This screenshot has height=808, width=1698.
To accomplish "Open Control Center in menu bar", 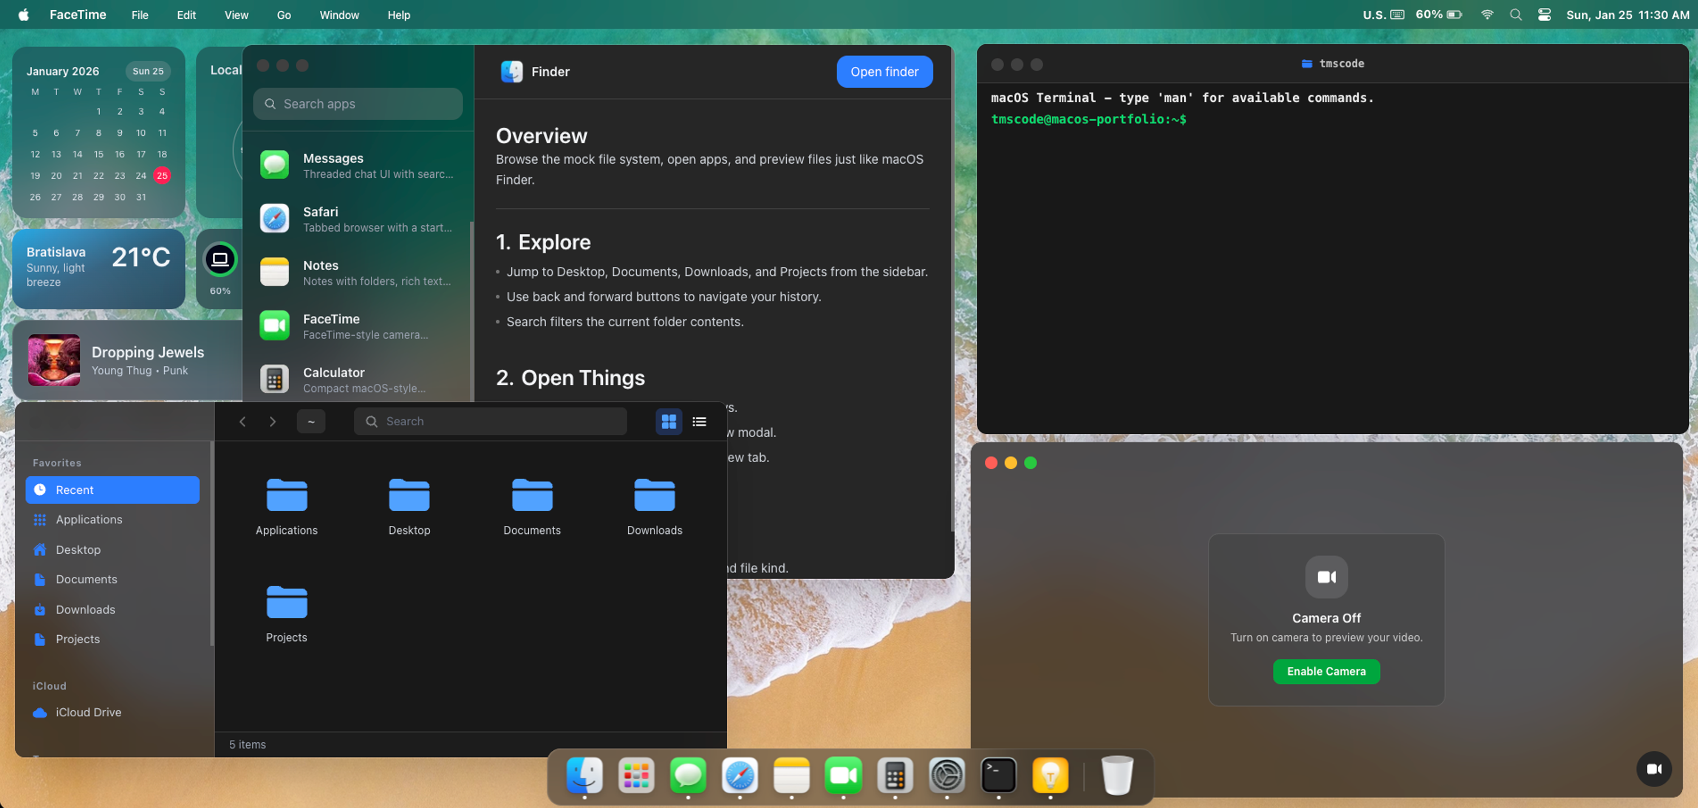I will pos(1543,15).
